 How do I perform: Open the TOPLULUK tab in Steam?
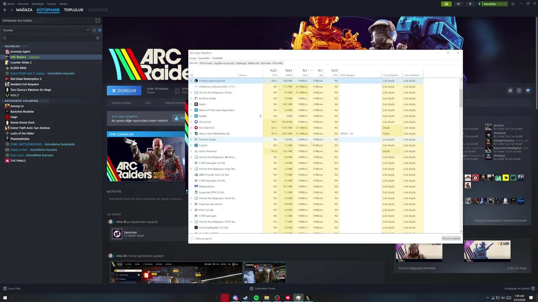pyautogui.click(x=74, y=10)
